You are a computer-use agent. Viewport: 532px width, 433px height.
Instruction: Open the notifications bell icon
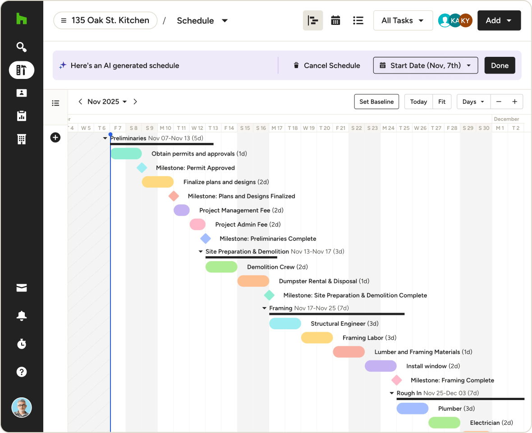point(21,316)
